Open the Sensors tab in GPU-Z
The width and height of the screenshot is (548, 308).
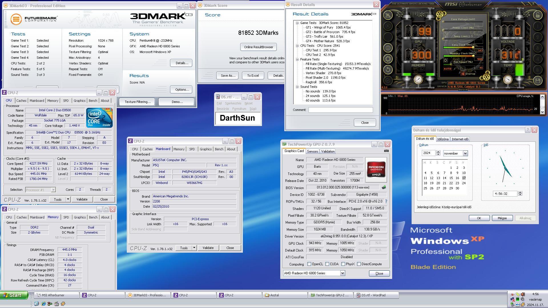[x=312, y=151]
